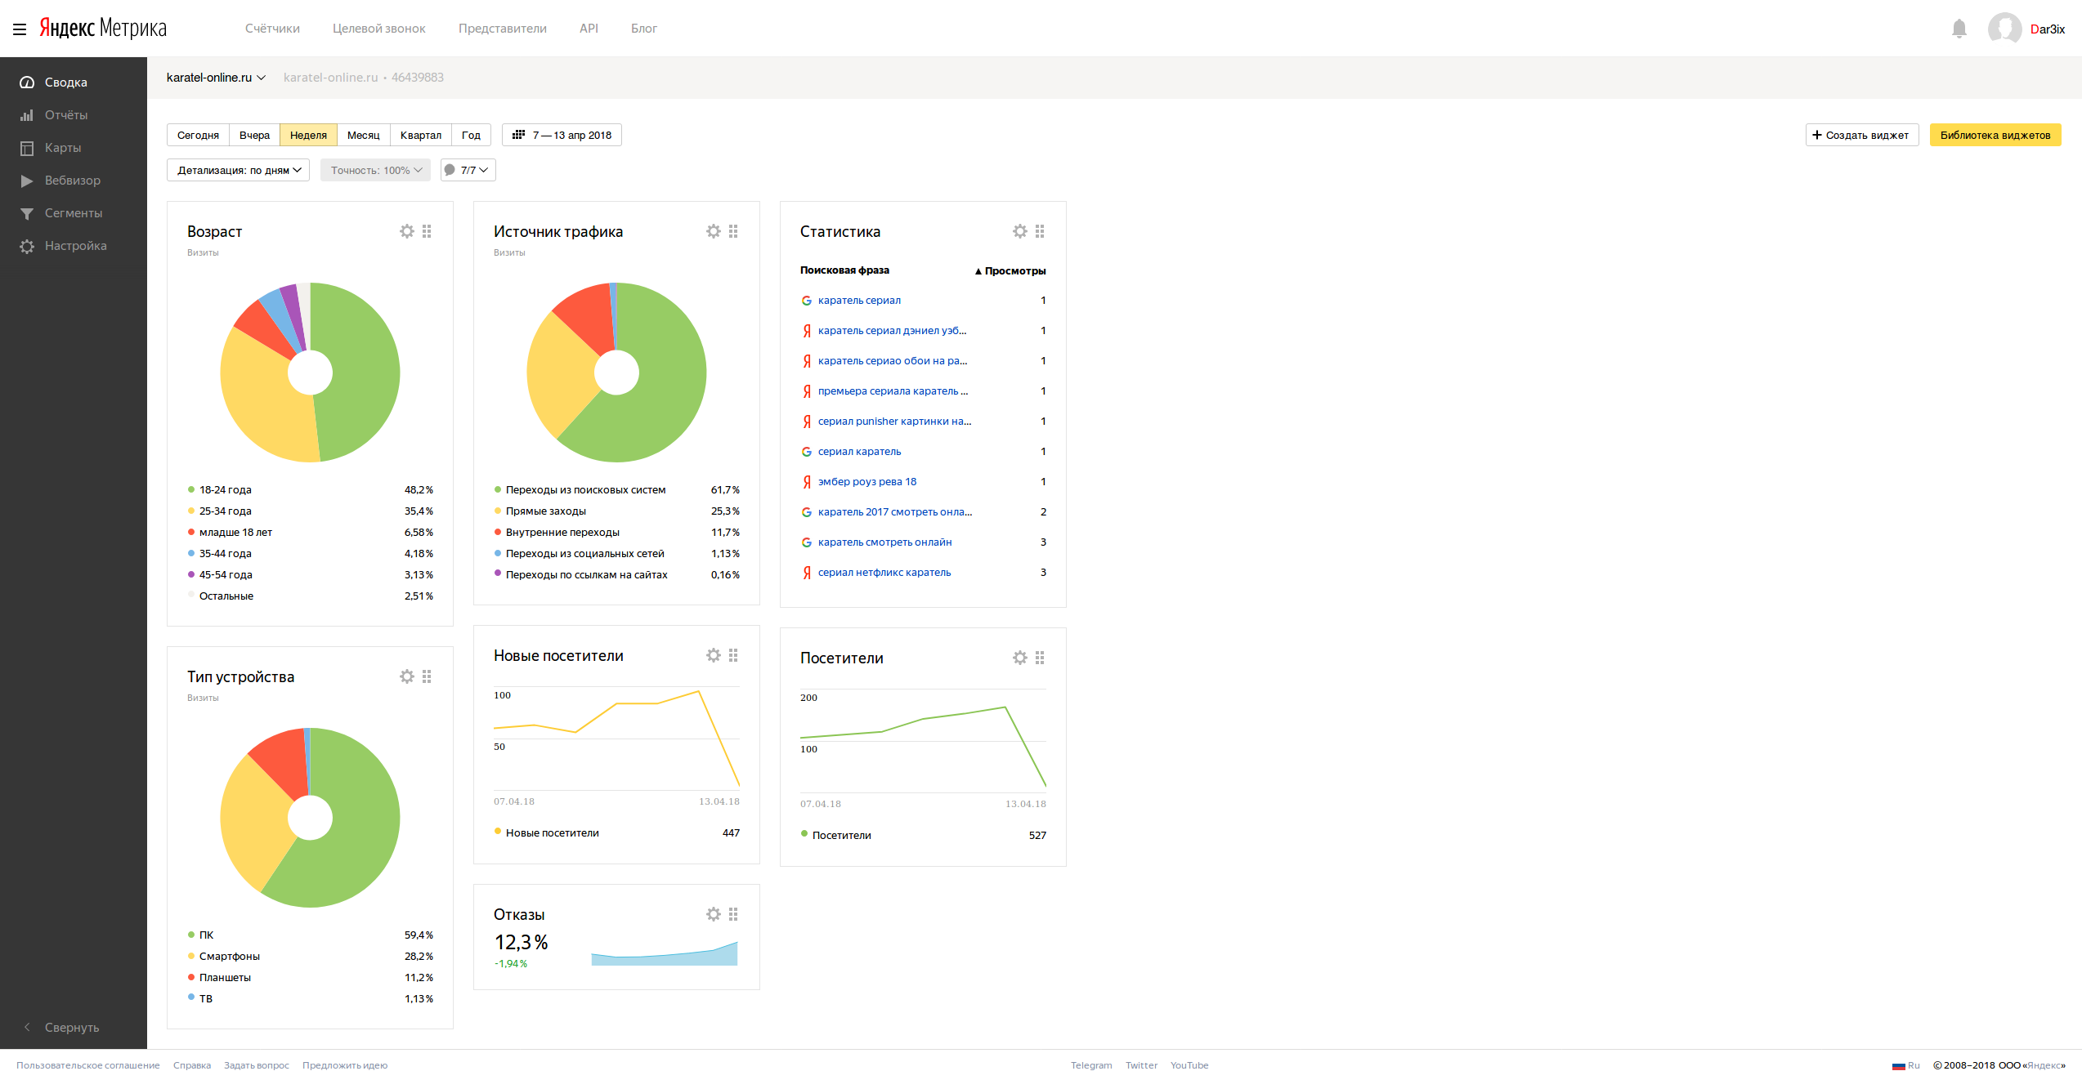Toggle 18-24 года legend item
This screenshot has height=1080, width=2082.
pyautogui.click(x=310, y=490)
